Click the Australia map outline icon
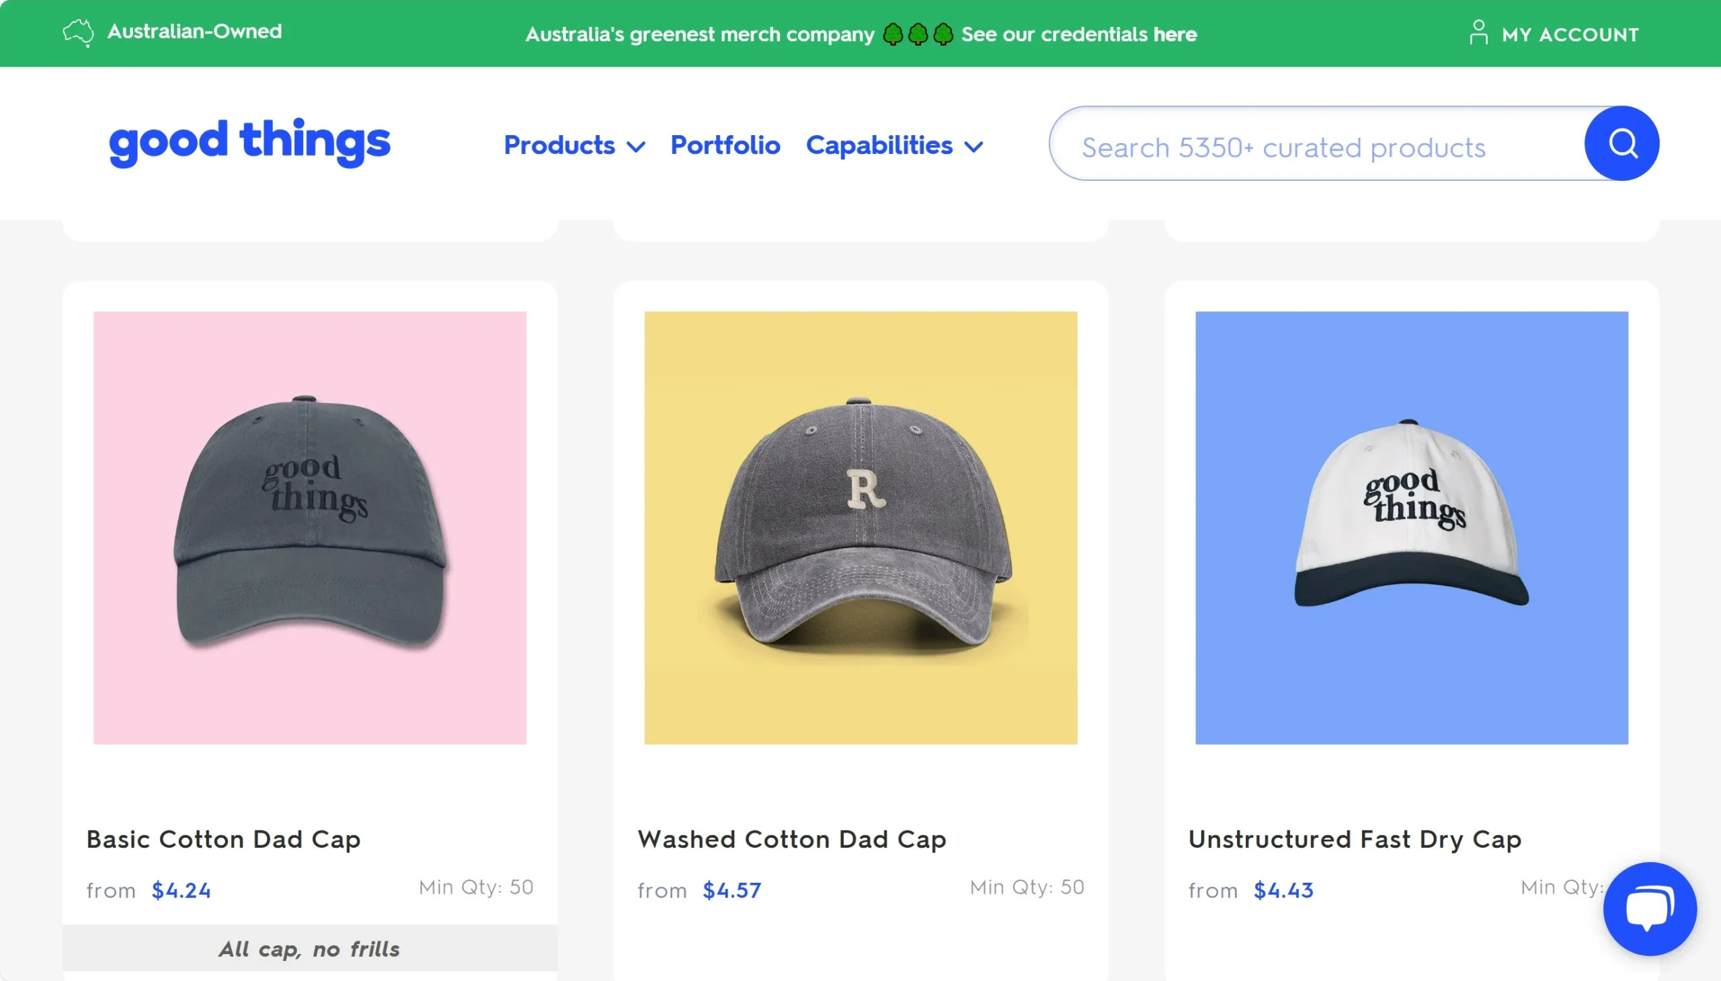The image size is (1721, 981). [78, 32]
